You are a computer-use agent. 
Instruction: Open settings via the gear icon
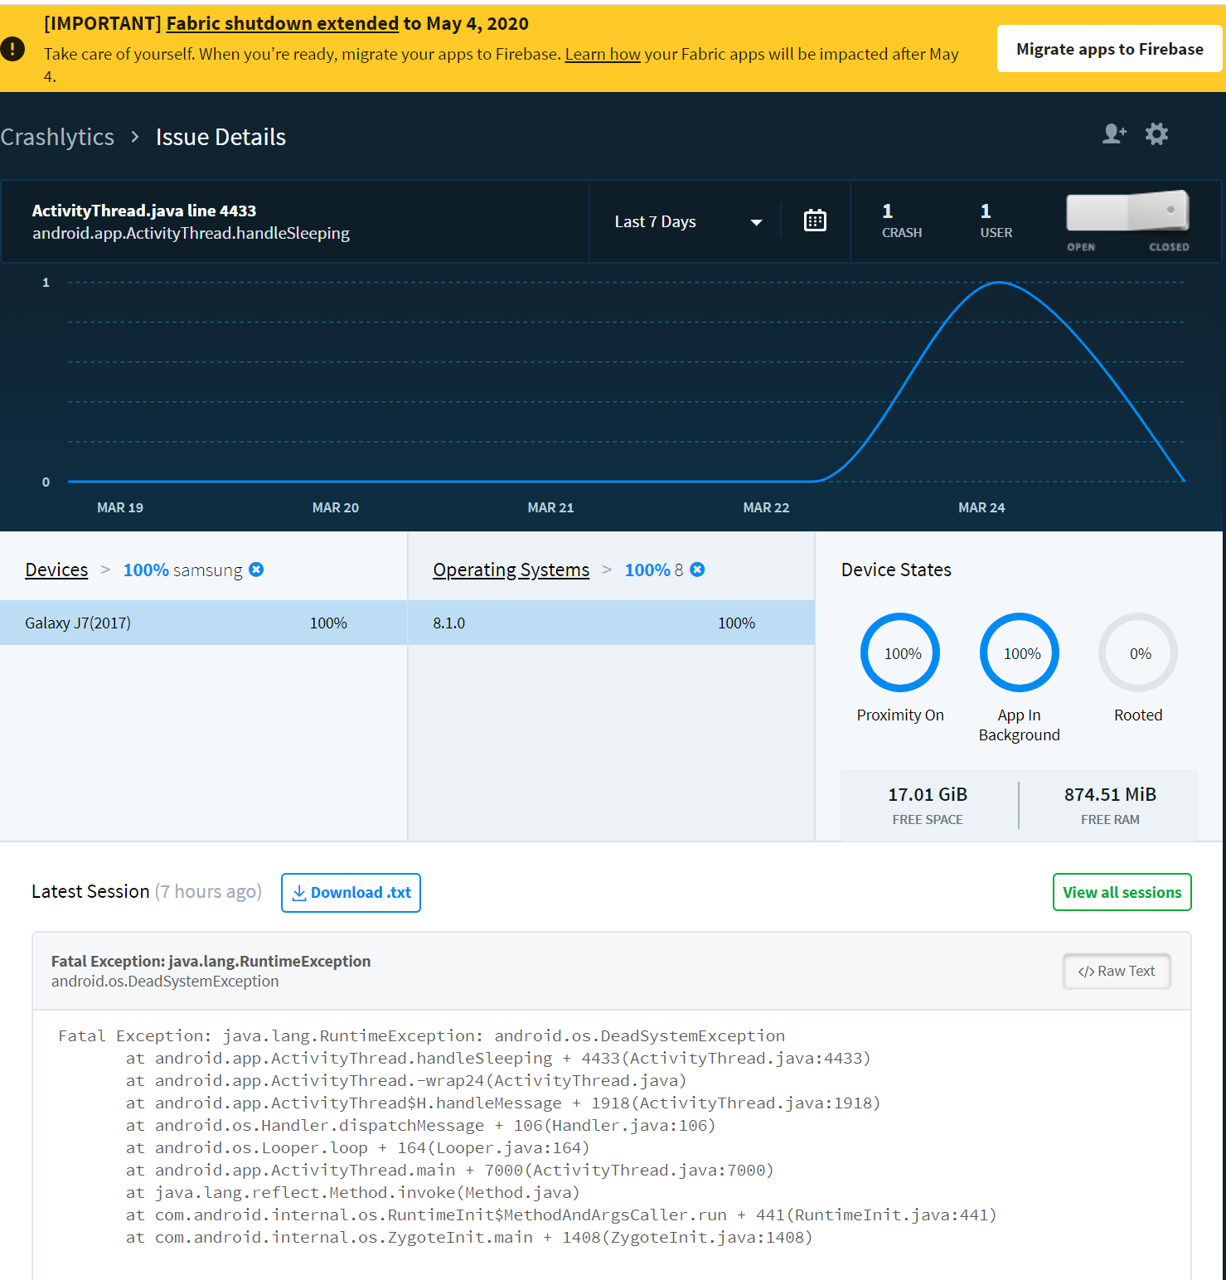pyautogui.click(x=1156, y=134)
